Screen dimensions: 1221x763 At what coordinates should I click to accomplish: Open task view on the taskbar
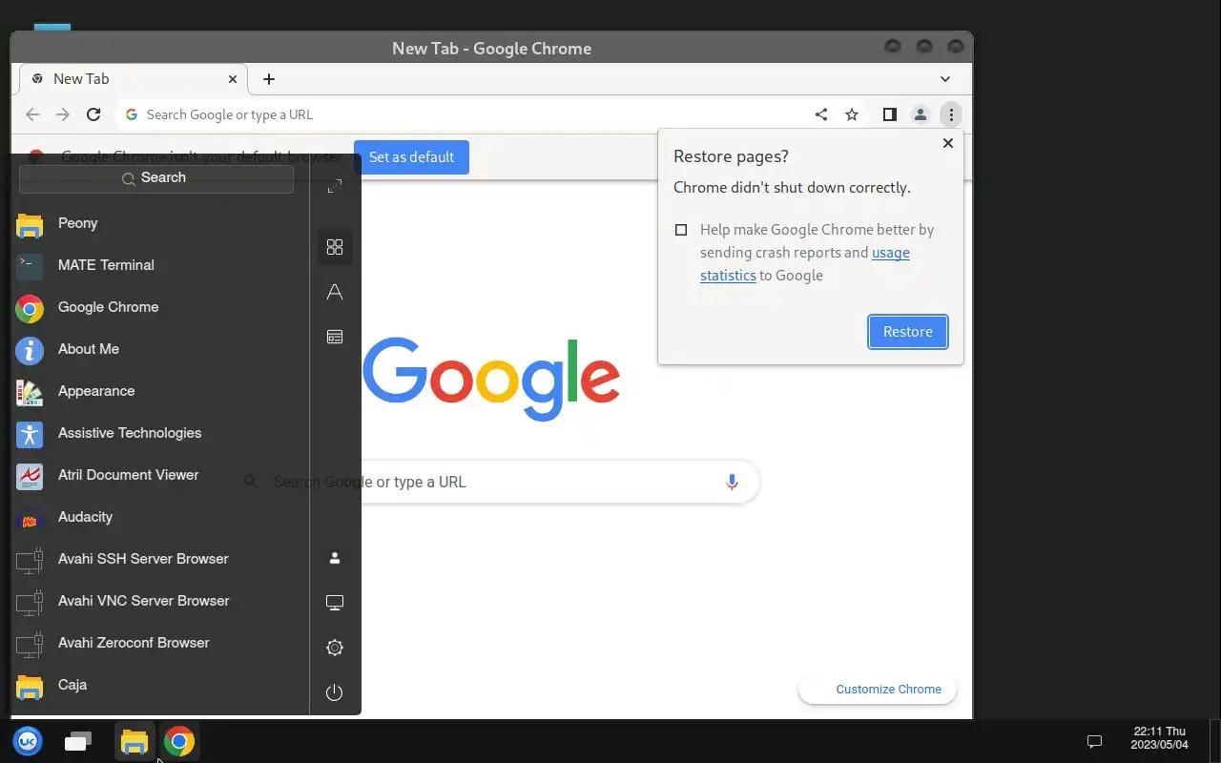[78, 741]
